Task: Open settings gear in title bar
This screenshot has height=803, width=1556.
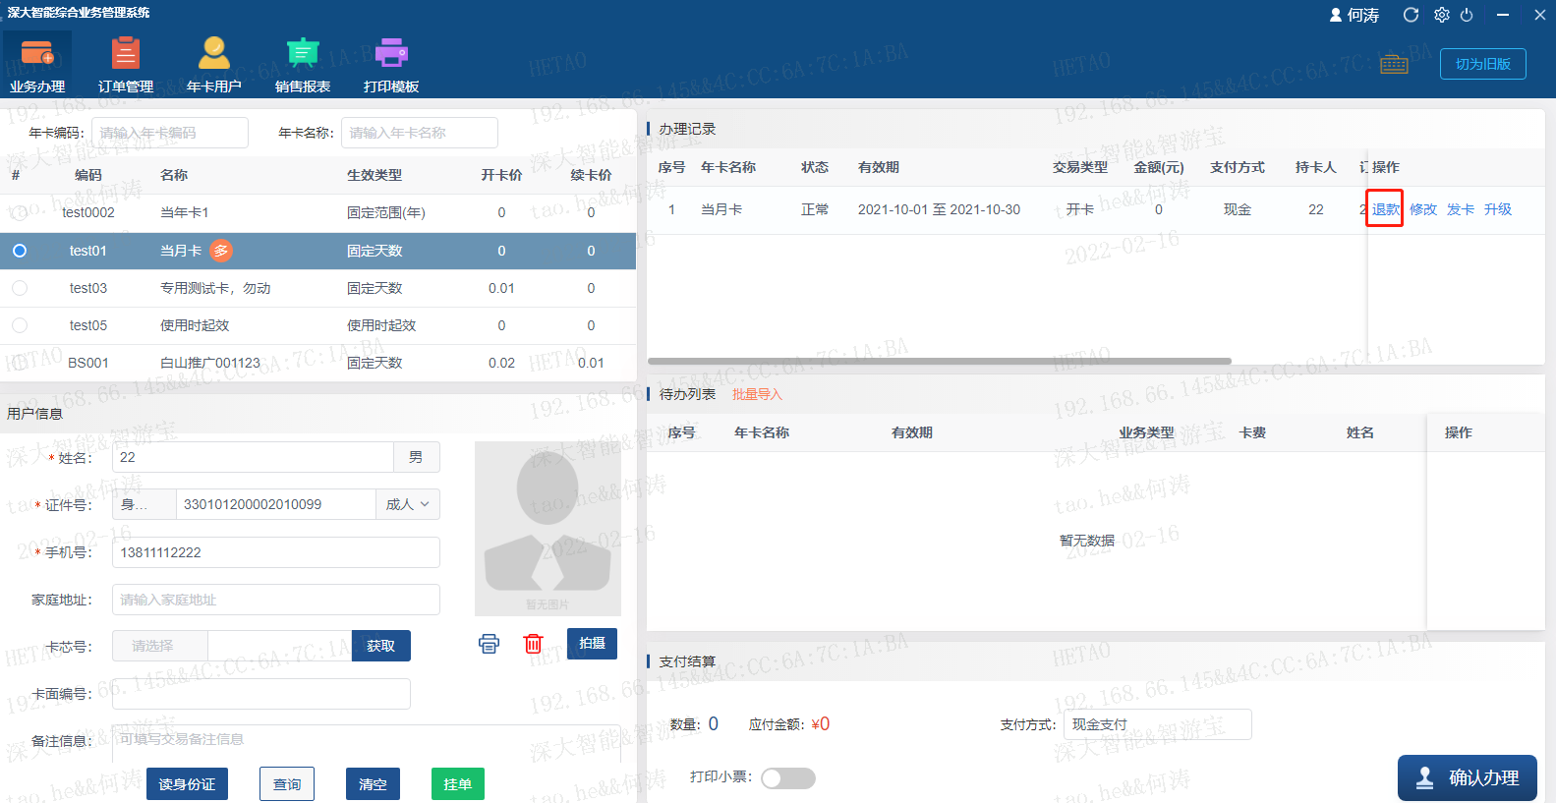Action: (1441, 15)
